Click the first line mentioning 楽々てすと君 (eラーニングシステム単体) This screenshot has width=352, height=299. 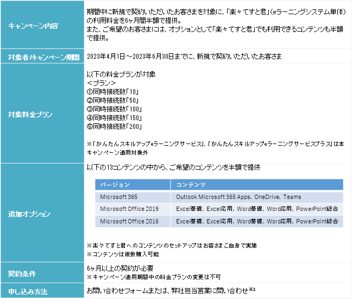pos(217,11)
